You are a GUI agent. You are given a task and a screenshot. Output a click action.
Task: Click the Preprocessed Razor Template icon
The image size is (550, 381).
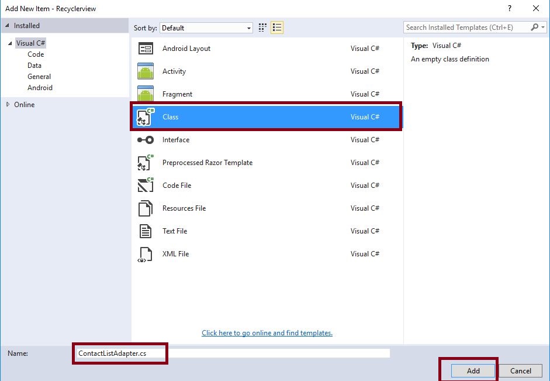point(146,163)
